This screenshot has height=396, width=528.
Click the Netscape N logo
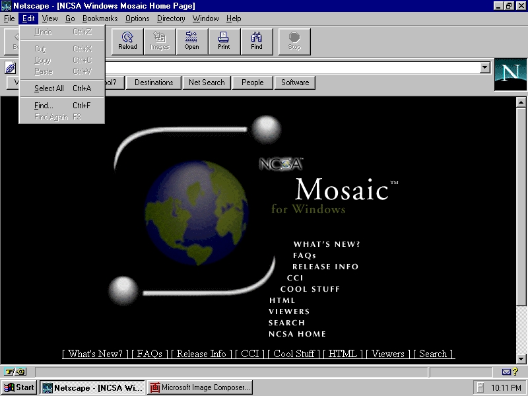(510, 75)
